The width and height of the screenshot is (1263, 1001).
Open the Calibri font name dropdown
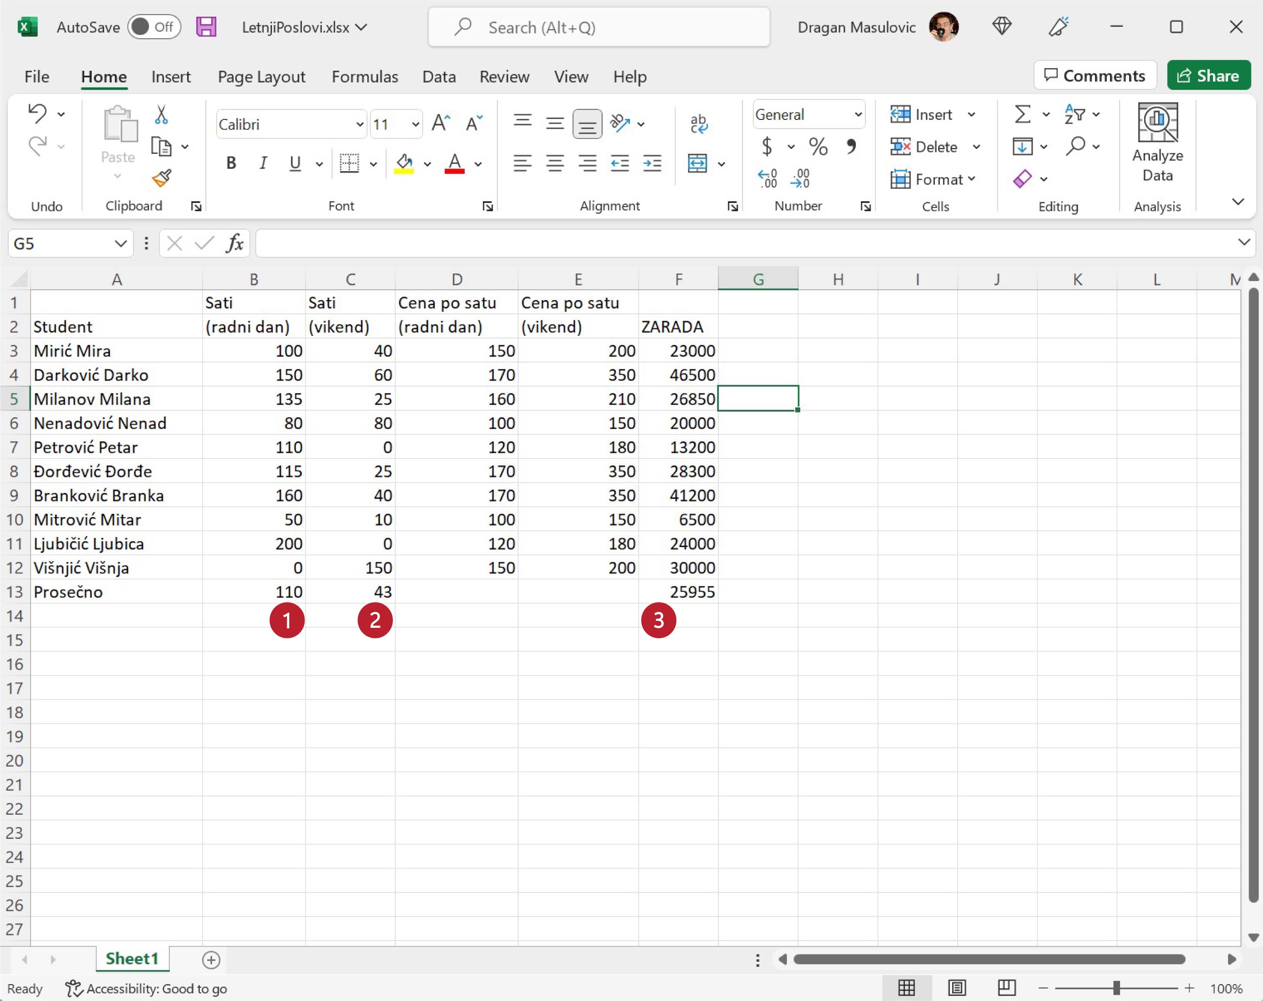359,124
